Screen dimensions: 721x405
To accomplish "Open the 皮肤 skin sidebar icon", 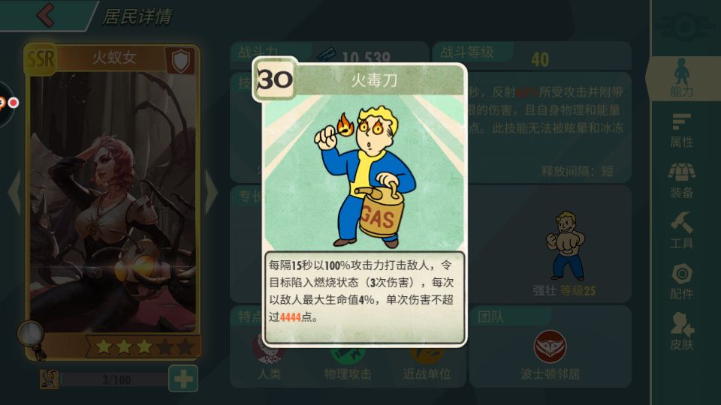I will tap(681, 331).
